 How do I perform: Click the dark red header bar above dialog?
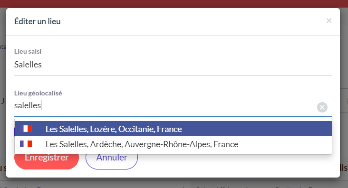click(x=174, y=3)
